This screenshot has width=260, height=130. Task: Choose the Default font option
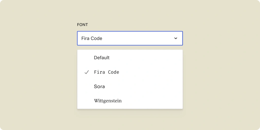pyautogui.click(x=102, y=58)
